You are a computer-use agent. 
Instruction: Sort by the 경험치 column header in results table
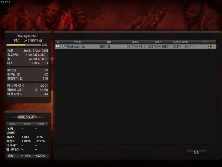[158, 42]
